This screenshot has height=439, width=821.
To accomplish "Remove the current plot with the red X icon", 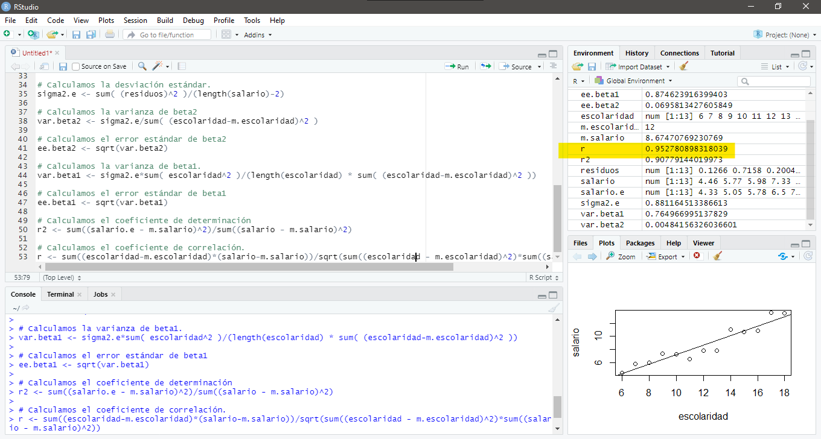I will [697, 256].
